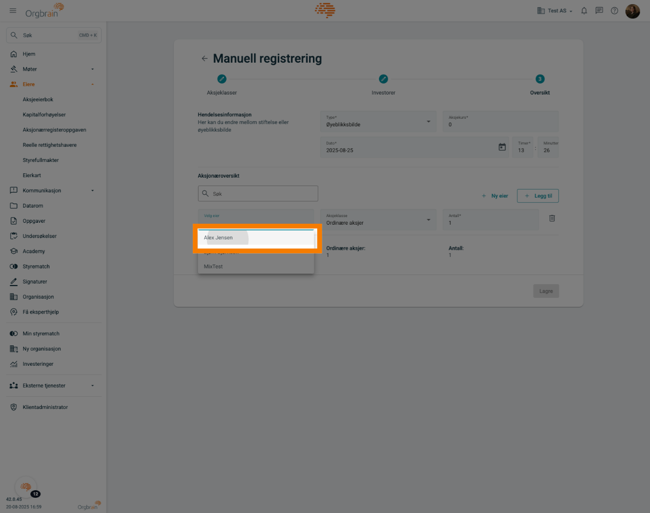This screenshot has height=513, width=650.
Task: Open Signaturer pen icon
Action: [x=14, y=282]
